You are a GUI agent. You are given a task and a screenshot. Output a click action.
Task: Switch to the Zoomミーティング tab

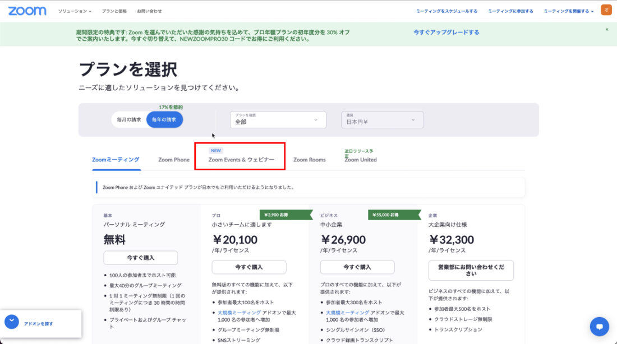click(x=116, y=160)
